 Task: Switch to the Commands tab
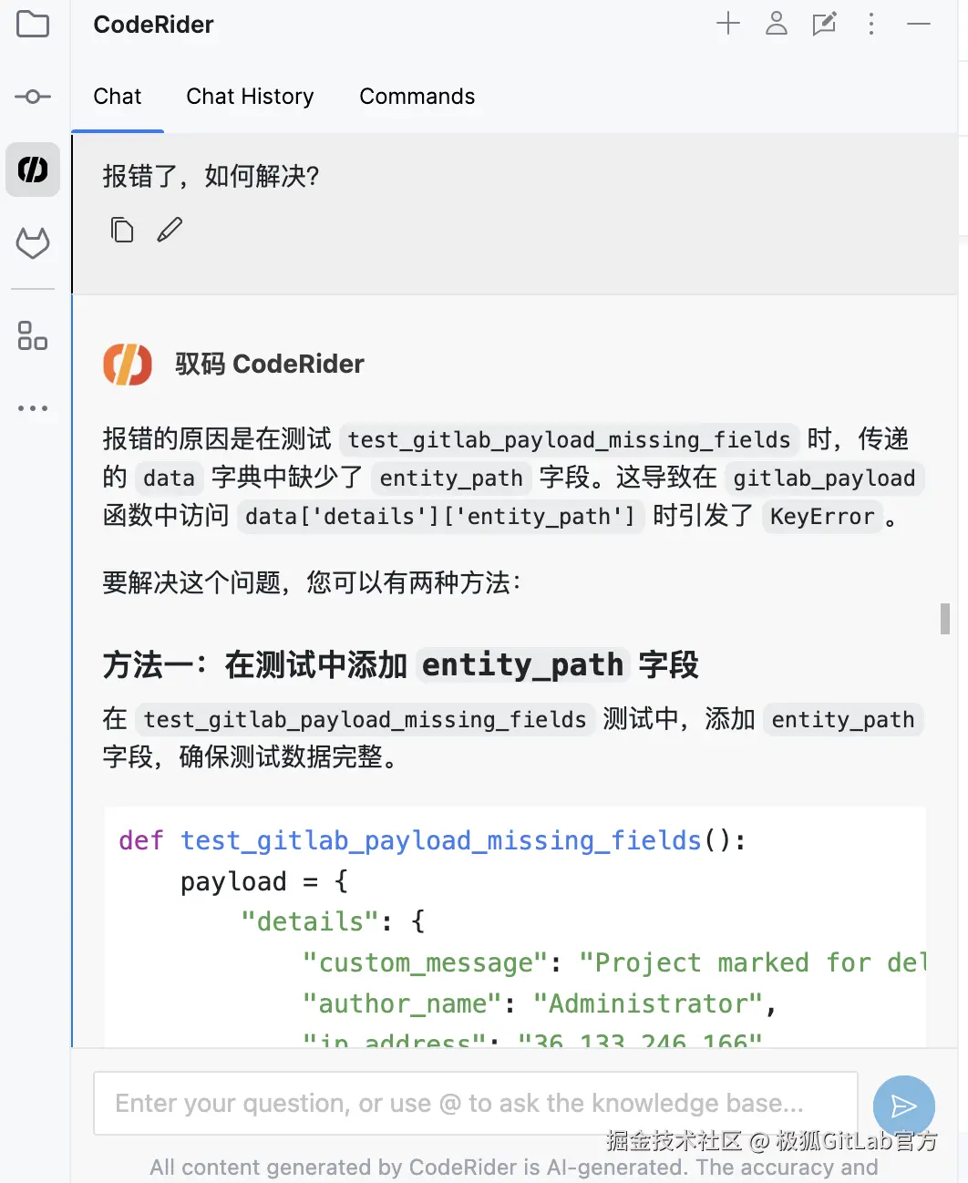point(417,97)
